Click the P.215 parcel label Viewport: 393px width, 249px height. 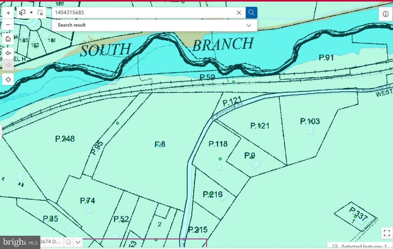(x=198, y=230)
